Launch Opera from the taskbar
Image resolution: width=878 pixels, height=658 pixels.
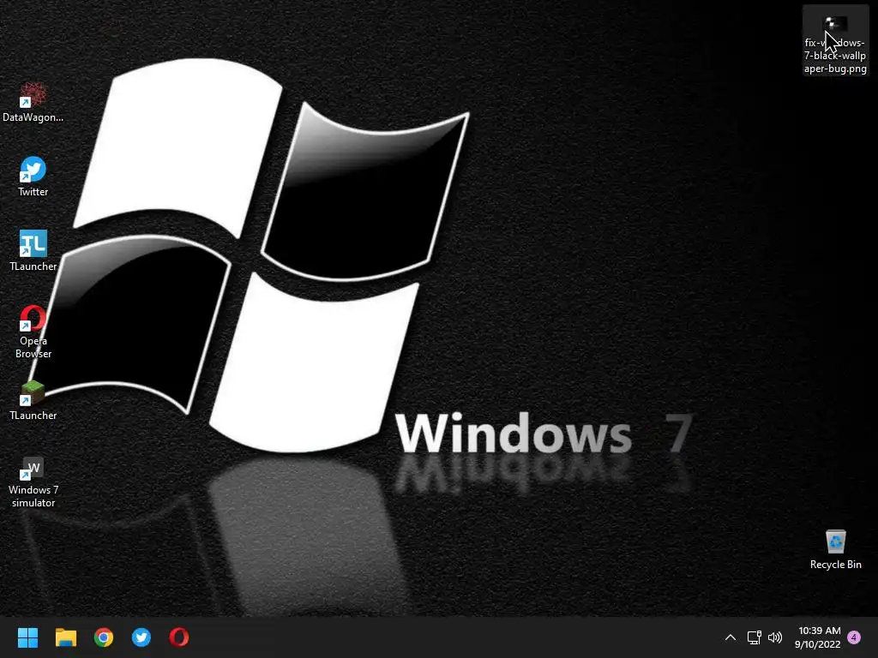click(179, 637)
